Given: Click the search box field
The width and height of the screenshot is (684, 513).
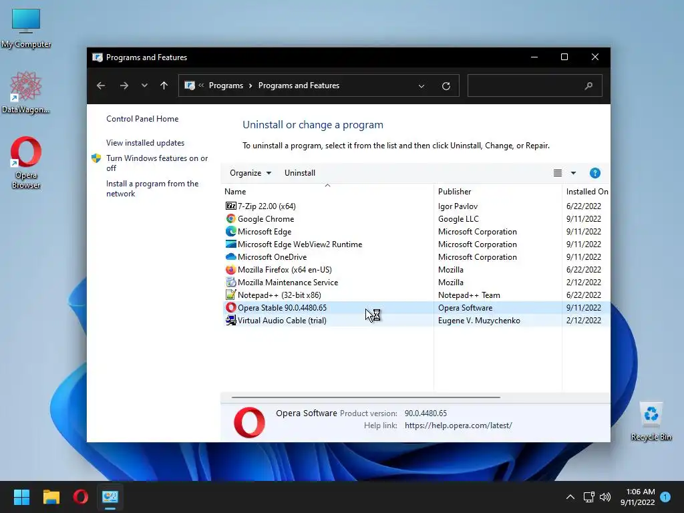Looking at the screenshot, I should pos(535,85).
